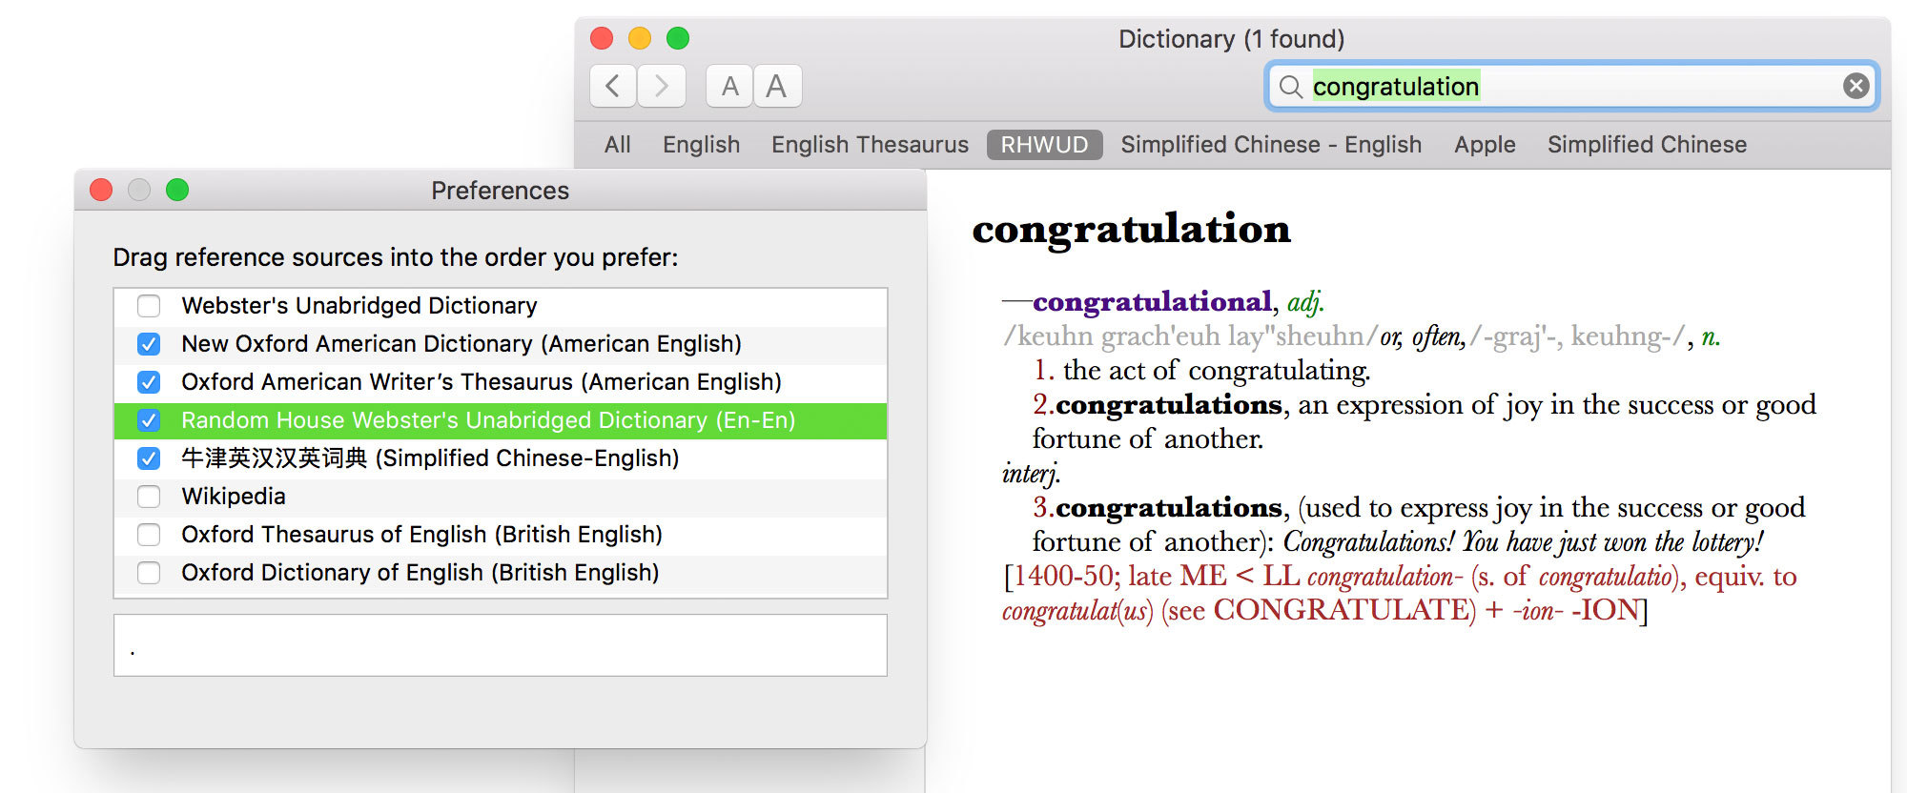Select the Wikipedia row text
Viewport: 1907px width, 793px height.
pos(234,497)
